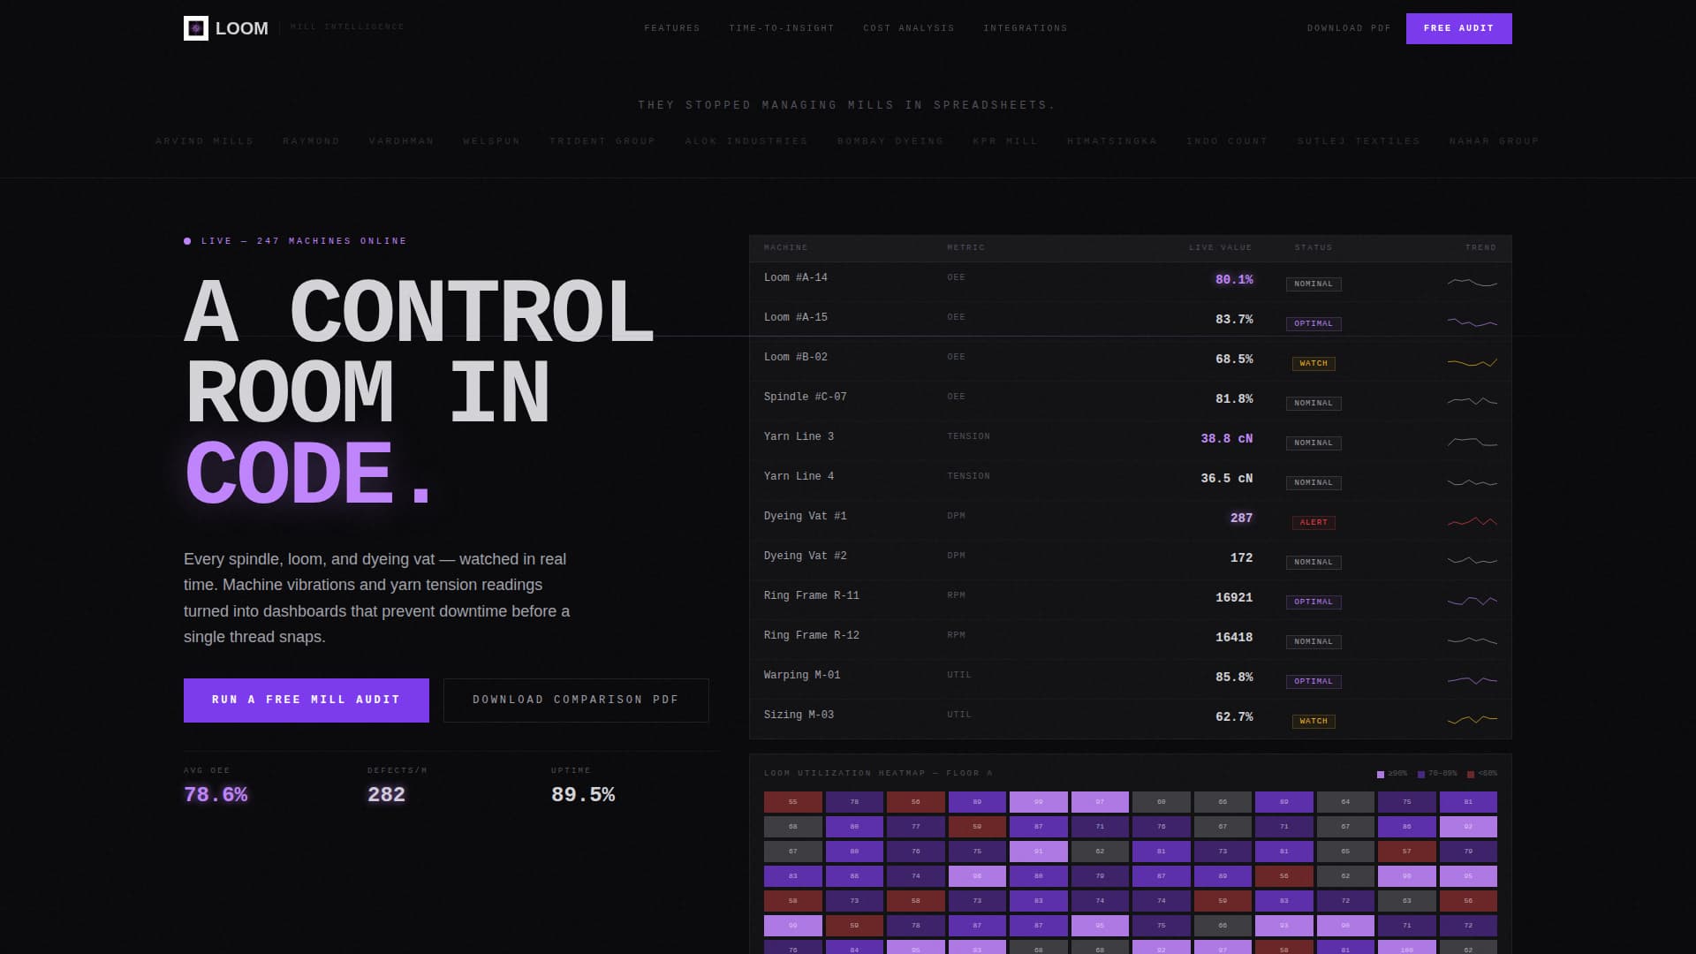Image resolution: width=1696 pixels, height=954 pixels.
Task: Click the LOOM wordmark text
Action: coord(242,28)
